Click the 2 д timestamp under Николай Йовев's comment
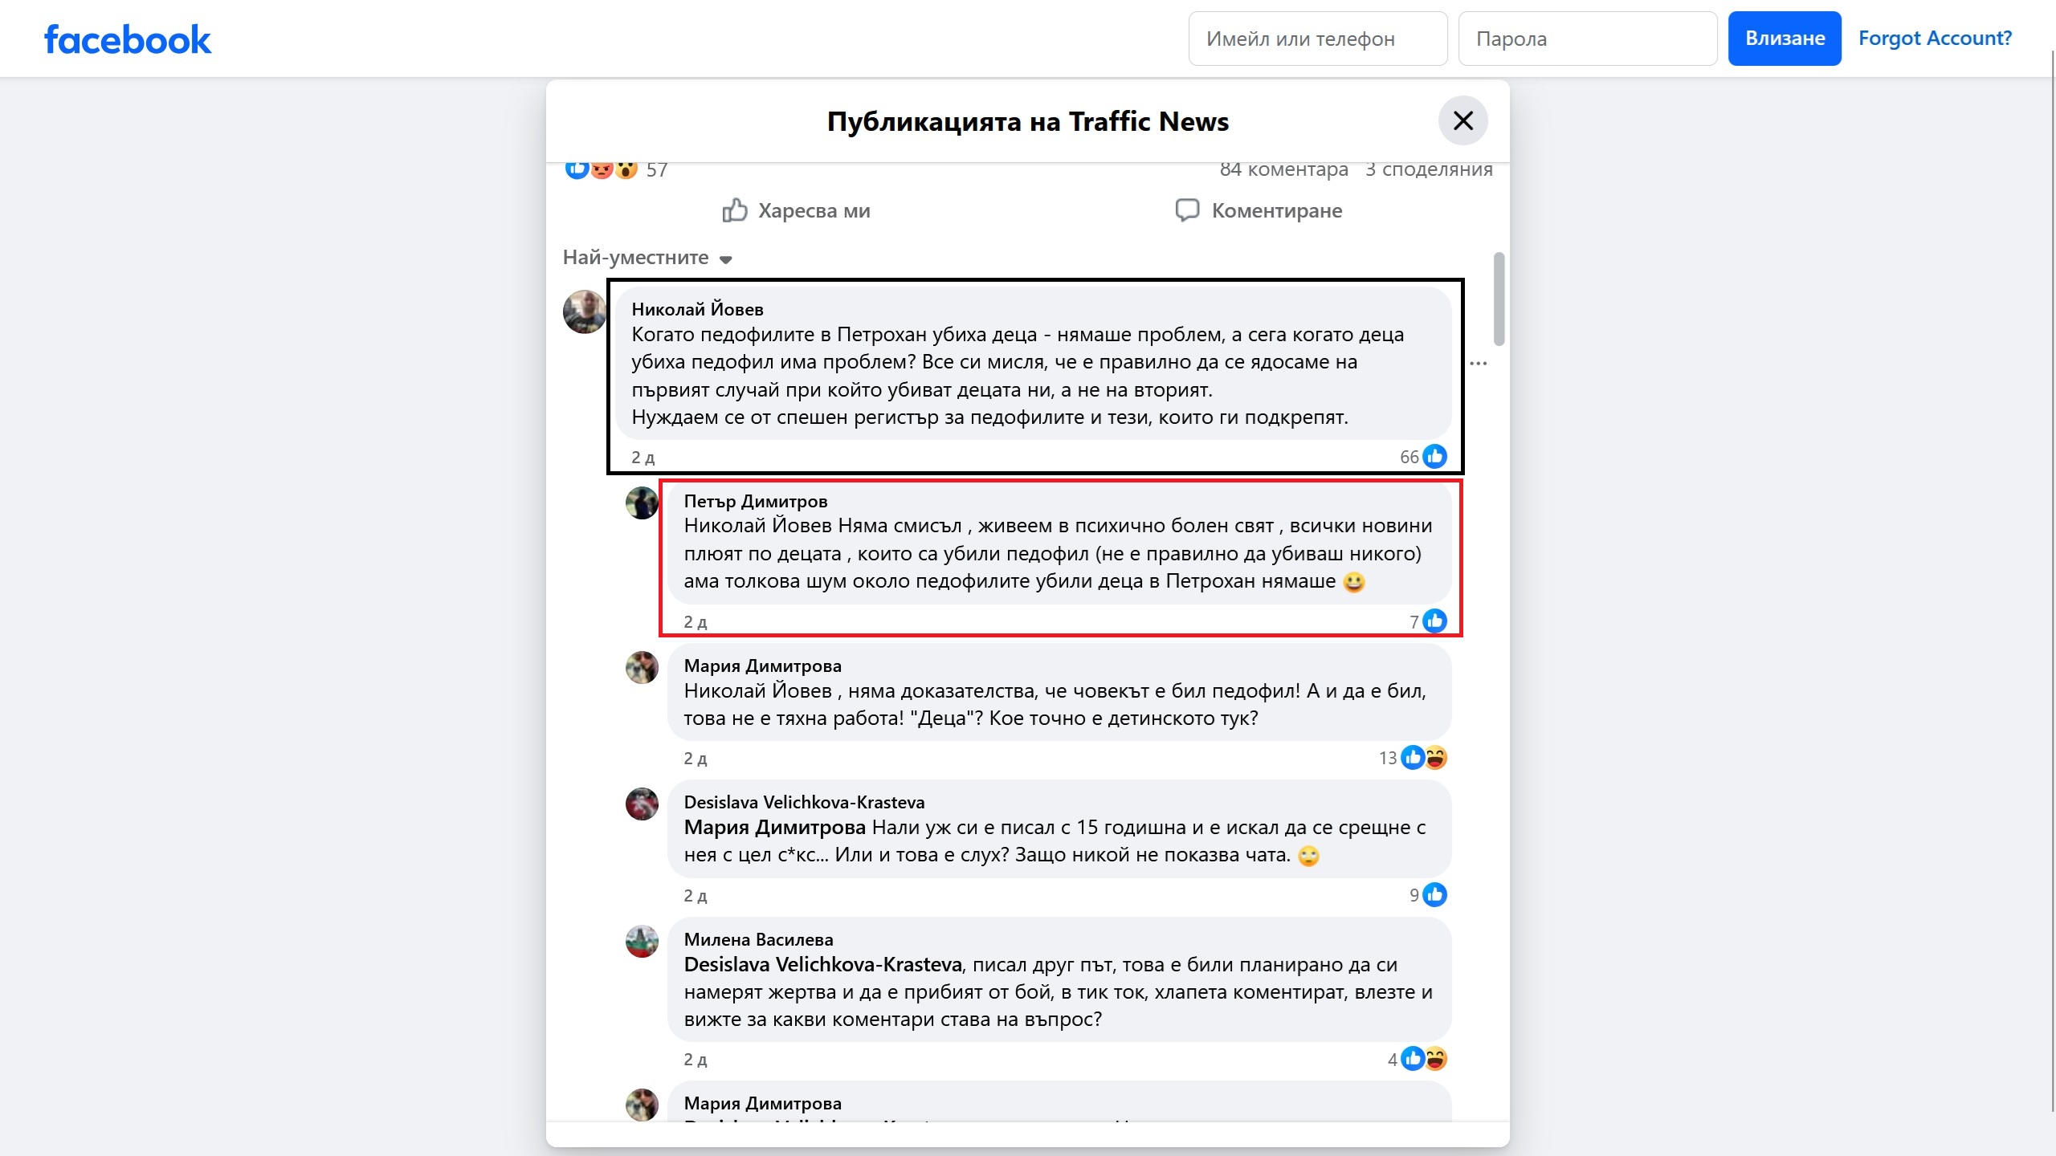The width and height of the screenshot is (2056, 1156). [x=642, y=458]
